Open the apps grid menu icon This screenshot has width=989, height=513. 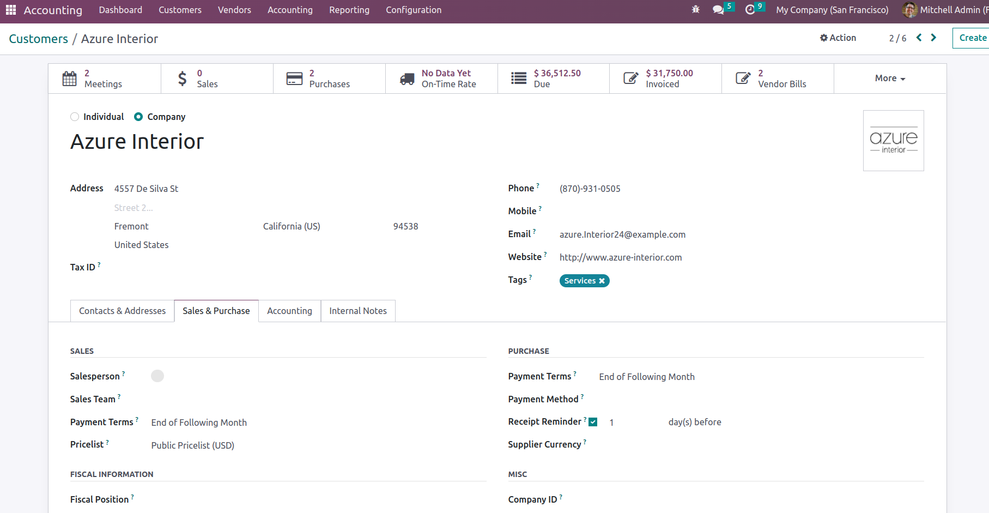click(x=11, y=10)
